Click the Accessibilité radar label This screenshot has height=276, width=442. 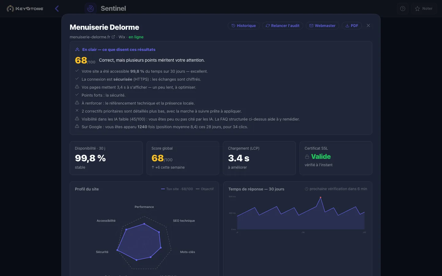click(106, 221)
